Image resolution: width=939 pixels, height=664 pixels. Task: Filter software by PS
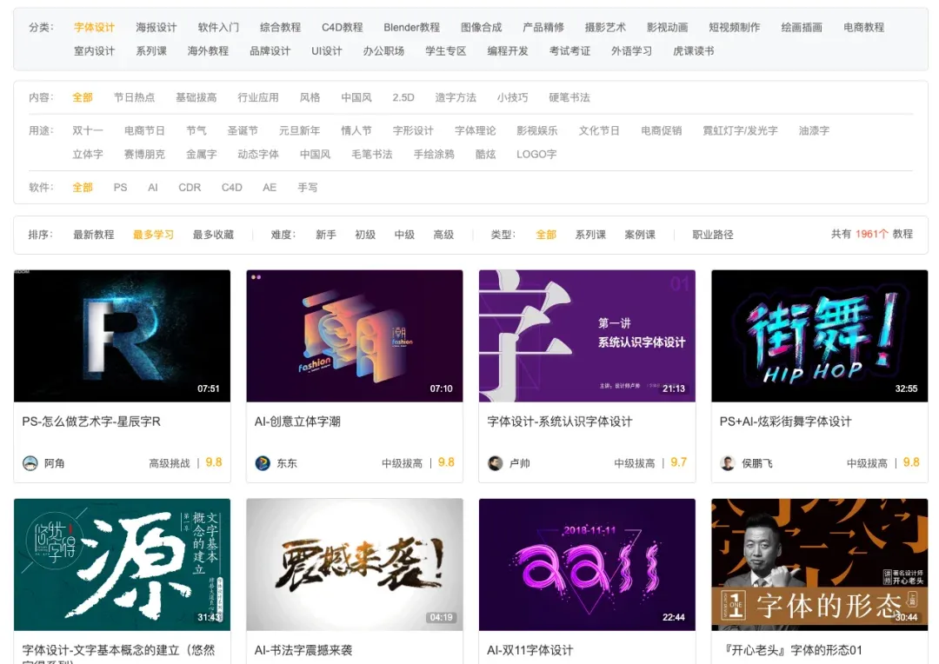[120, 188]
